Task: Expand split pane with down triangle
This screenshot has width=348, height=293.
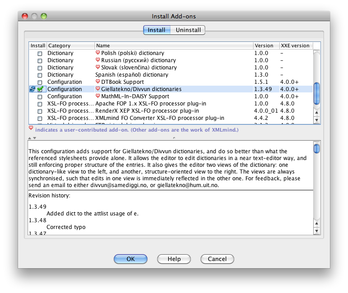Action: point(35,138)
